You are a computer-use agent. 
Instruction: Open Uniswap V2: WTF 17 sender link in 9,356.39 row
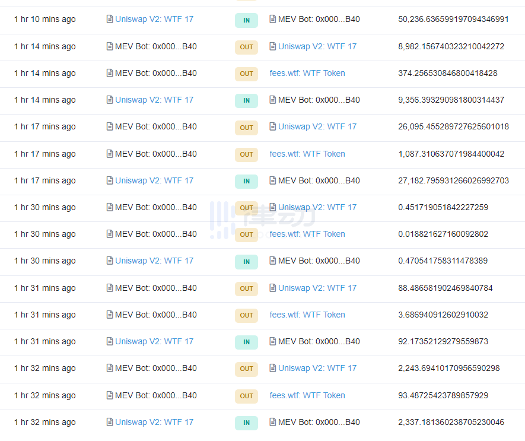click(154, 100)
